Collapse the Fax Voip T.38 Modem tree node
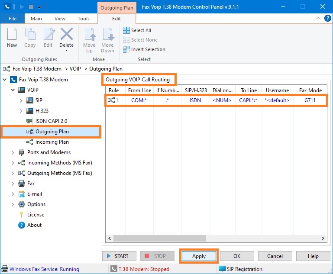 point(4,80)
